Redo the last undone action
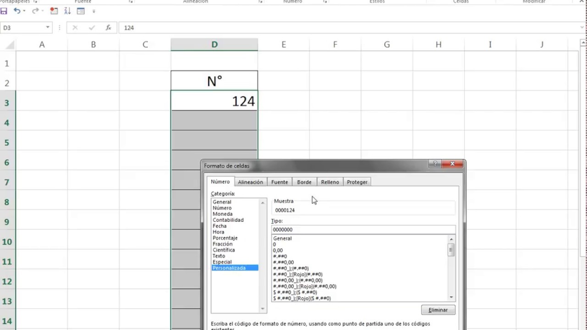The height and width of the screenshot is (330, 587). [35, 11]
